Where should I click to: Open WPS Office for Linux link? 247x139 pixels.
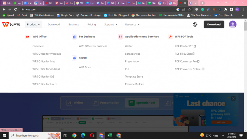point(44,84)
